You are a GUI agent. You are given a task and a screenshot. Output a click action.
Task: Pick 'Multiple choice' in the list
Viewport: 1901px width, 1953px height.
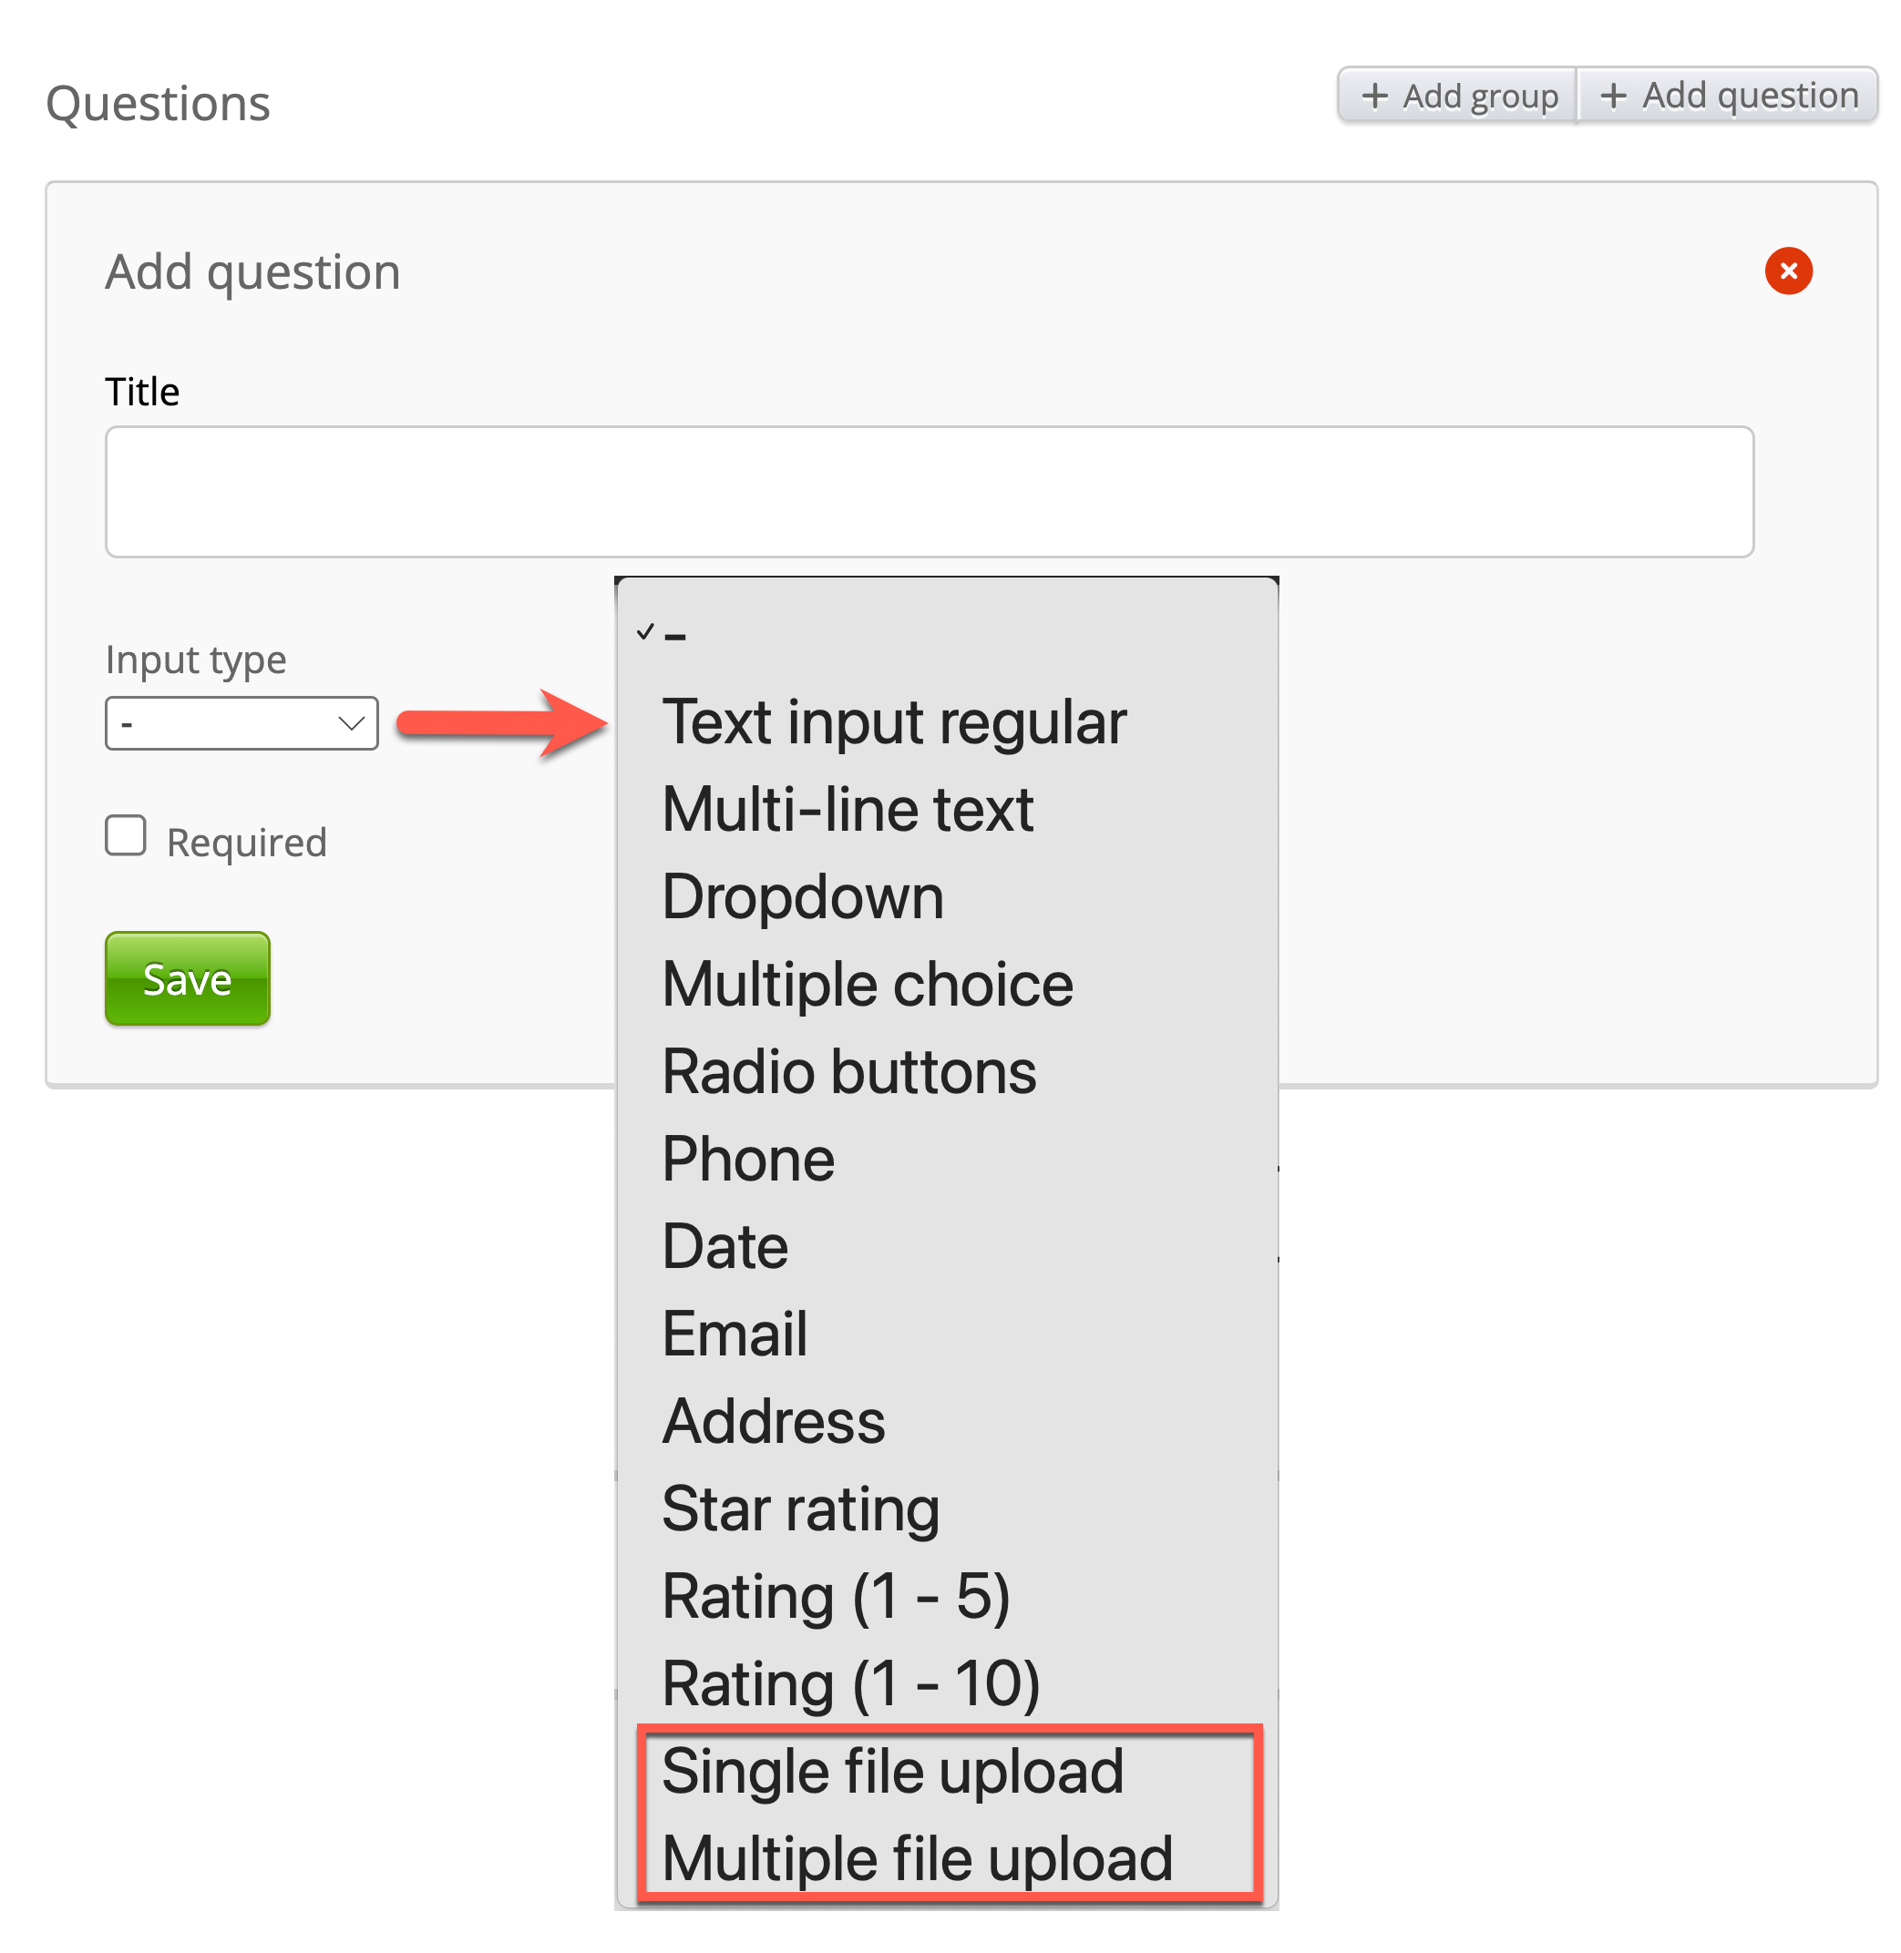tap(868, 984)
